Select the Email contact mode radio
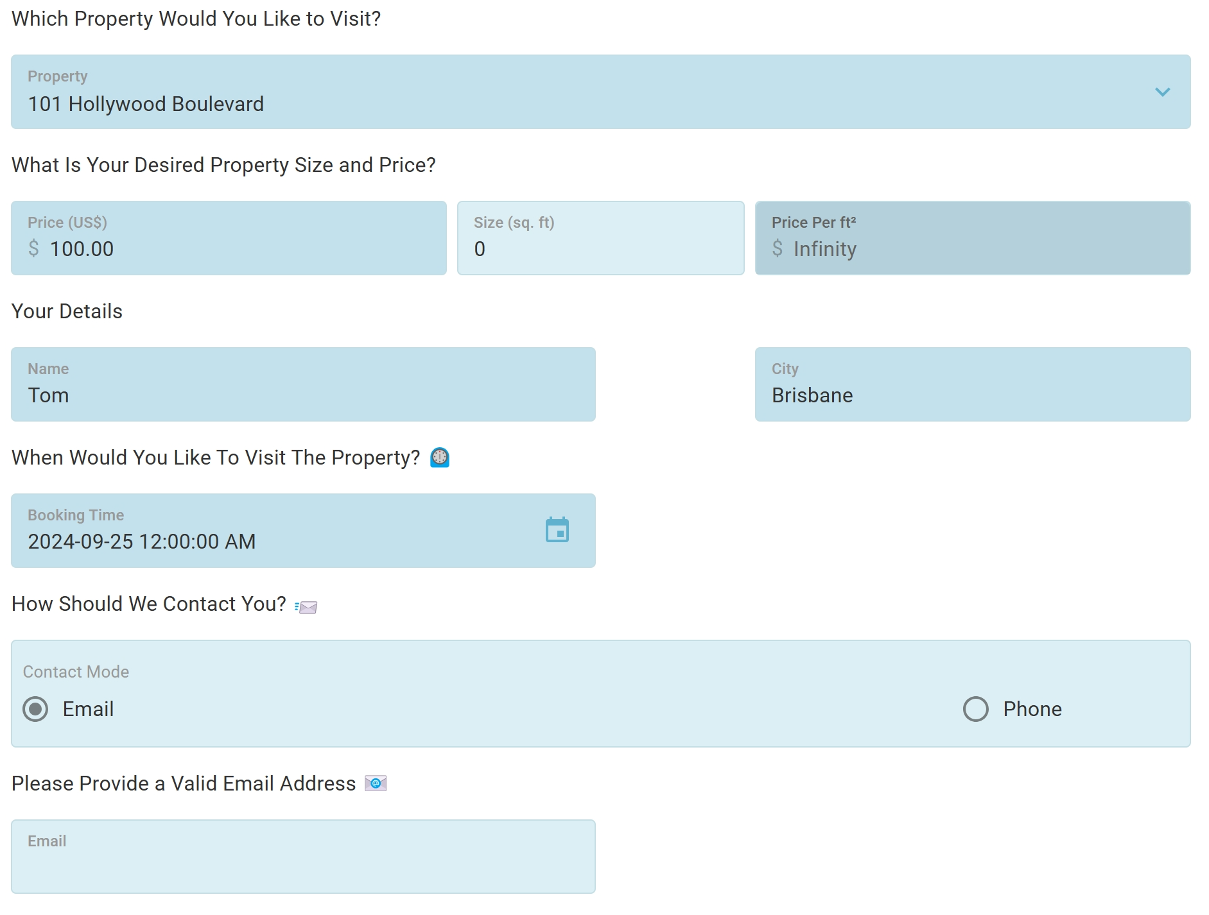Image resolution: width=1209 pixels, height=915 pixels. click(x=35, y=709)
